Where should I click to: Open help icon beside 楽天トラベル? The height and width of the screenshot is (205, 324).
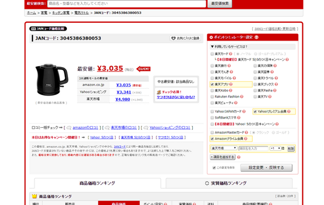pyautogui.click(x=276, y=78)
